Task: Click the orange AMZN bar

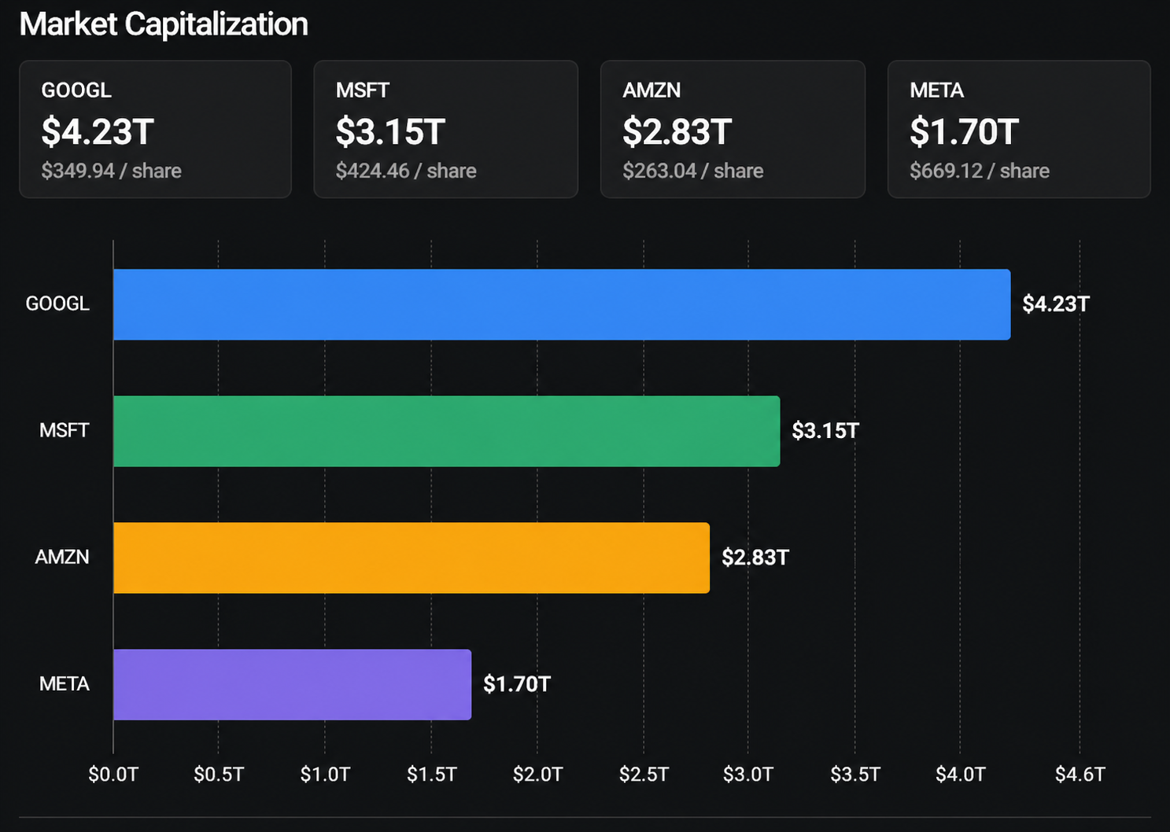Action: click(411, 558)
